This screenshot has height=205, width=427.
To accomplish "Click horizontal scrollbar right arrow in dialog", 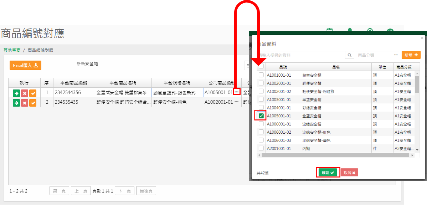I will point(412,155).
